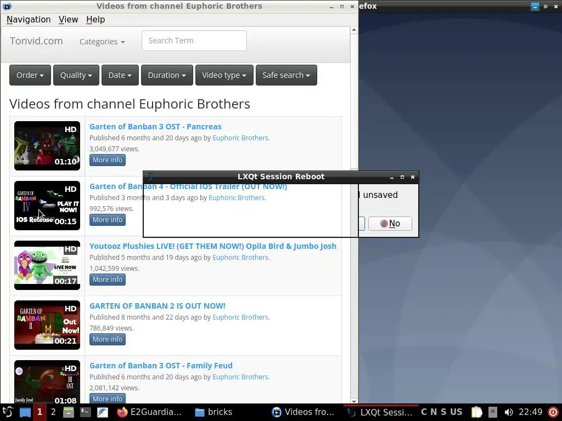This screenshot has width=562, height=421.
Task: Open the View menu
Action: coord(68,19)
